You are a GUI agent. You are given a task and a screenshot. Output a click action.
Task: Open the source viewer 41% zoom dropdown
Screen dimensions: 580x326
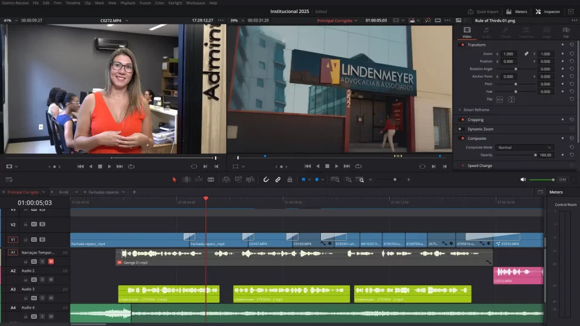coord(16,21)
